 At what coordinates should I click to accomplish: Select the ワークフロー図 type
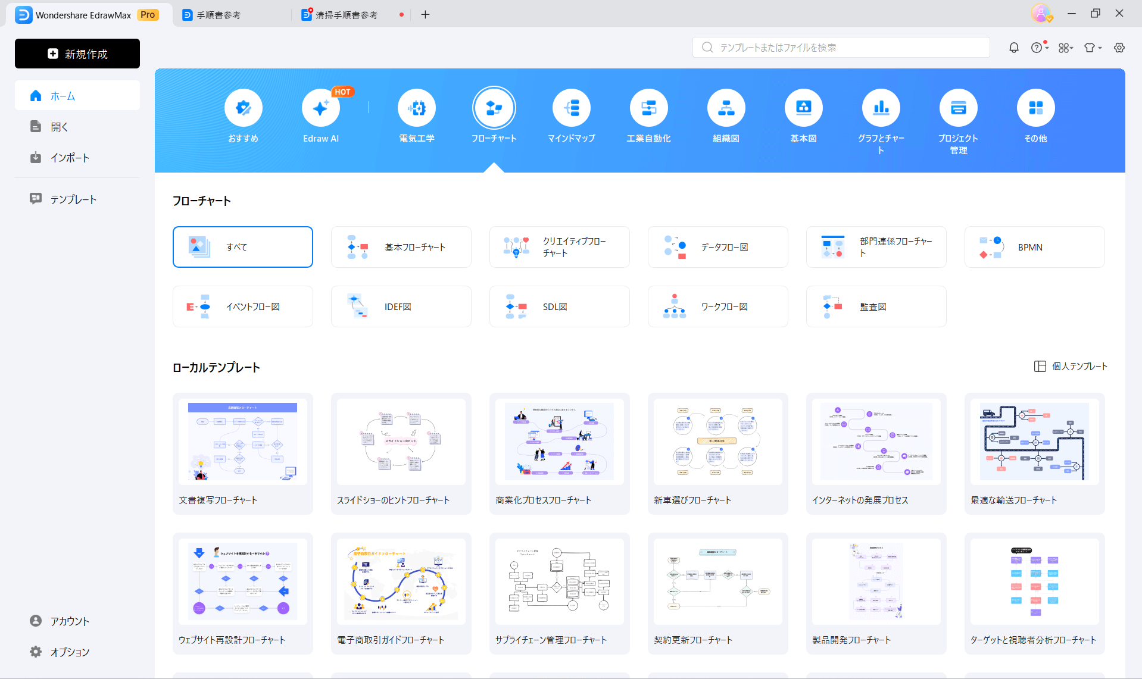coord(718,306)
